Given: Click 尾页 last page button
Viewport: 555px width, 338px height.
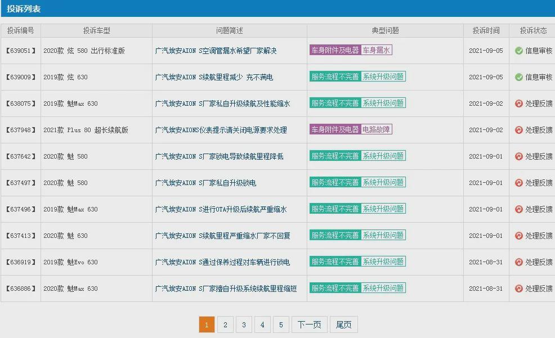Looking at the screenshot, I should (x=344, y=325).
